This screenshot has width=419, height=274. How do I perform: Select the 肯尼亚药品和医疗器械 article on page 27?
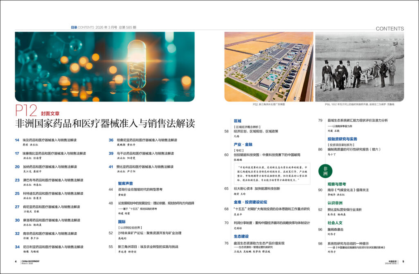click(x=51, y=207)
